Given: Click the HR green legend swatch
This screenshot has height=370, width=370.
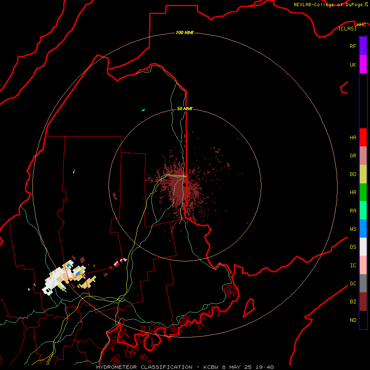Looking at the screenshot, I should pyautogui.click(x=363, y=192).
